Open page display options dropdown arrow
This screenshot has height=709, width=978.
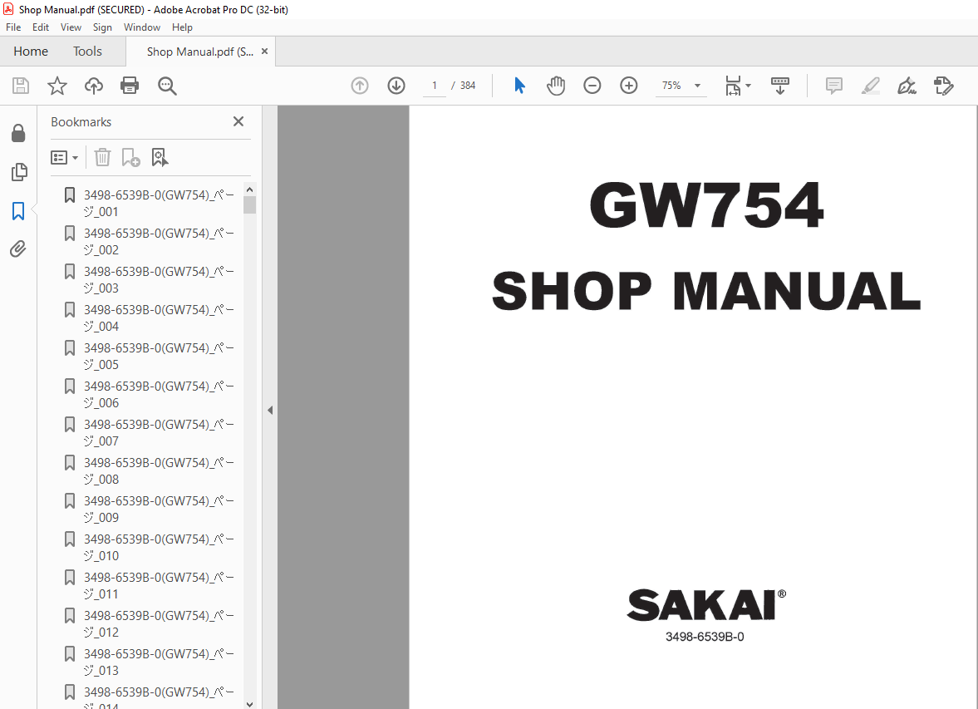click(x=749, y=86)
